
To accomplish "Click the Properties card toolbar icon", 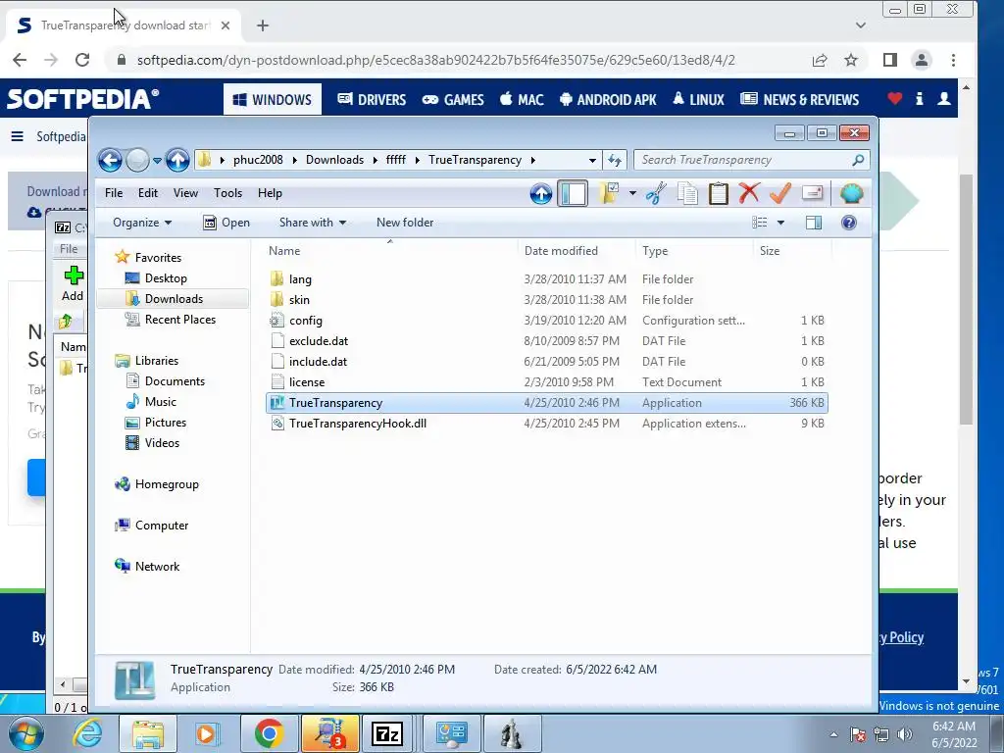I will tap(812, 193).
